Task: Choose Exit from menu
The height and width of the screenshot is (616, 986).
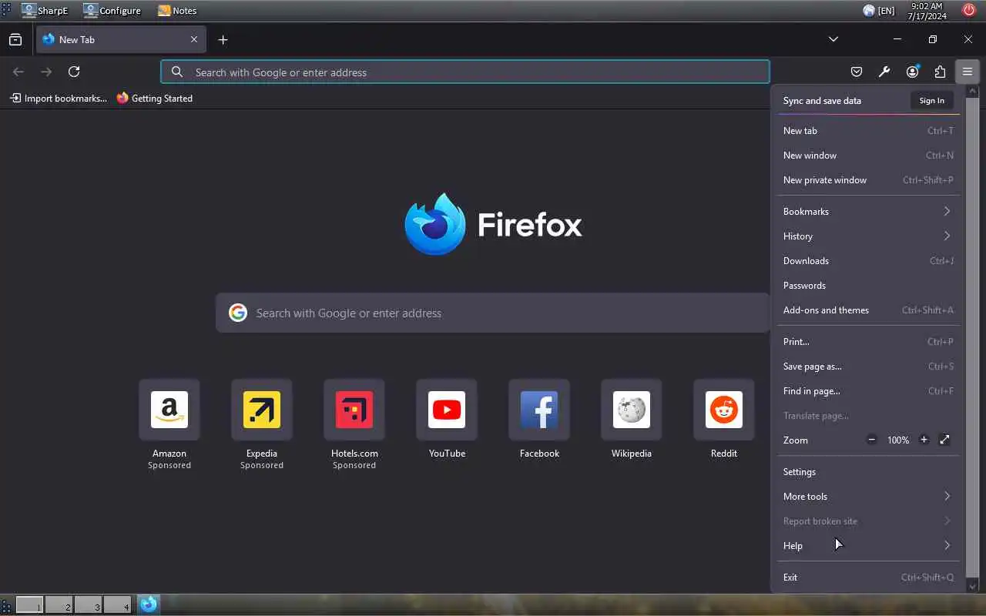Action: 867,577
